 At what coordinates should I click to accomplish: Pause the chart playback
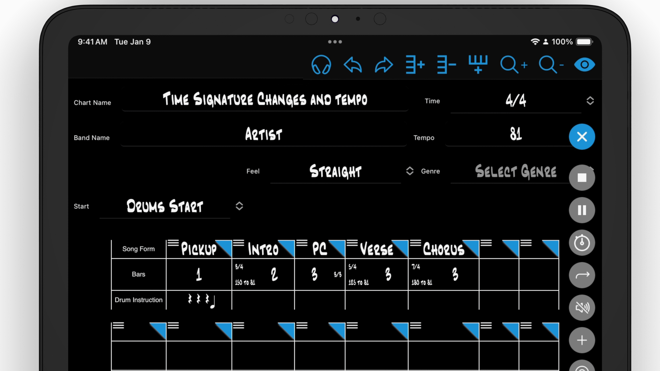pyautogui.click(x=582, y=210)
